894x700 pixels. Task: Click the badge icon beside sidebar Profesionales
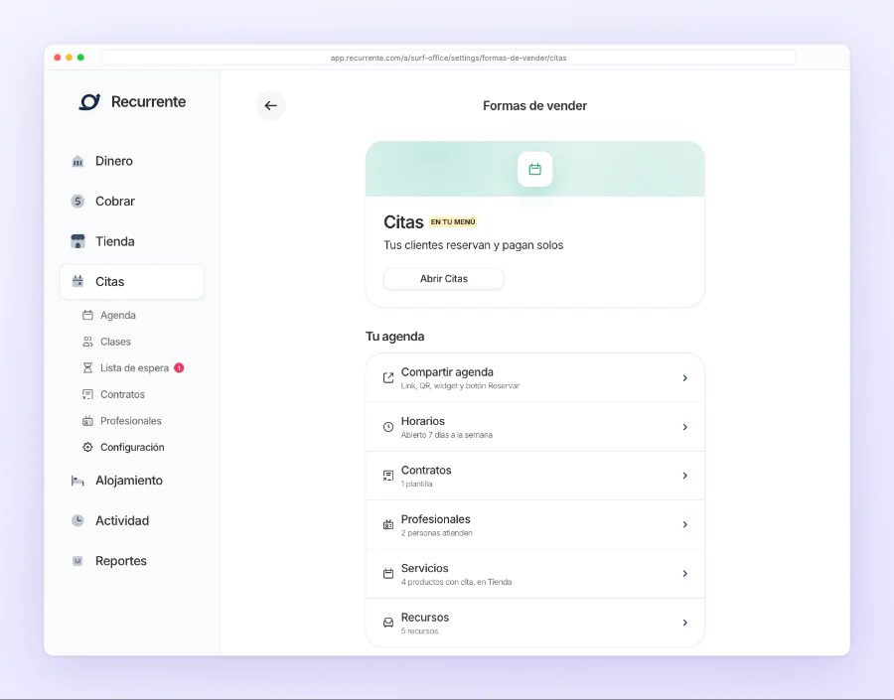tap(87, 421)
